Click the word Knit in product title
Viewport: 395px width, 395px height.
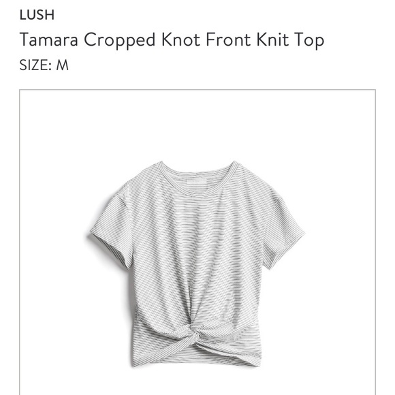pyautogui.click(x=272, y=39)
